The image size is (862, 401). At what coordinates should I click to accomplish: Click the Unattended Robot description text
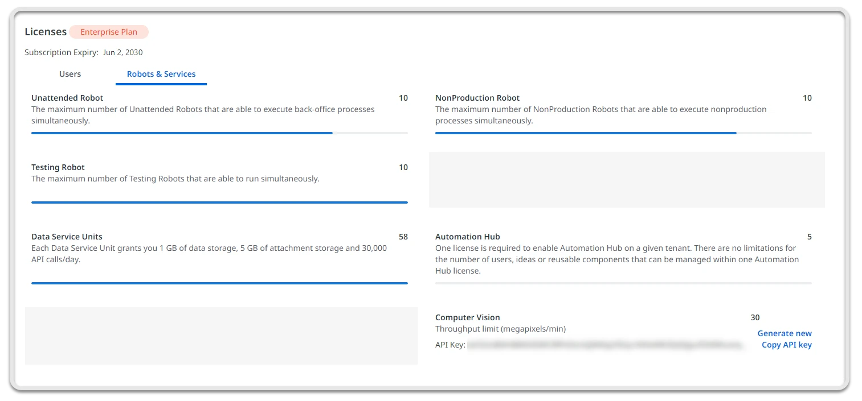click(203, 115)
